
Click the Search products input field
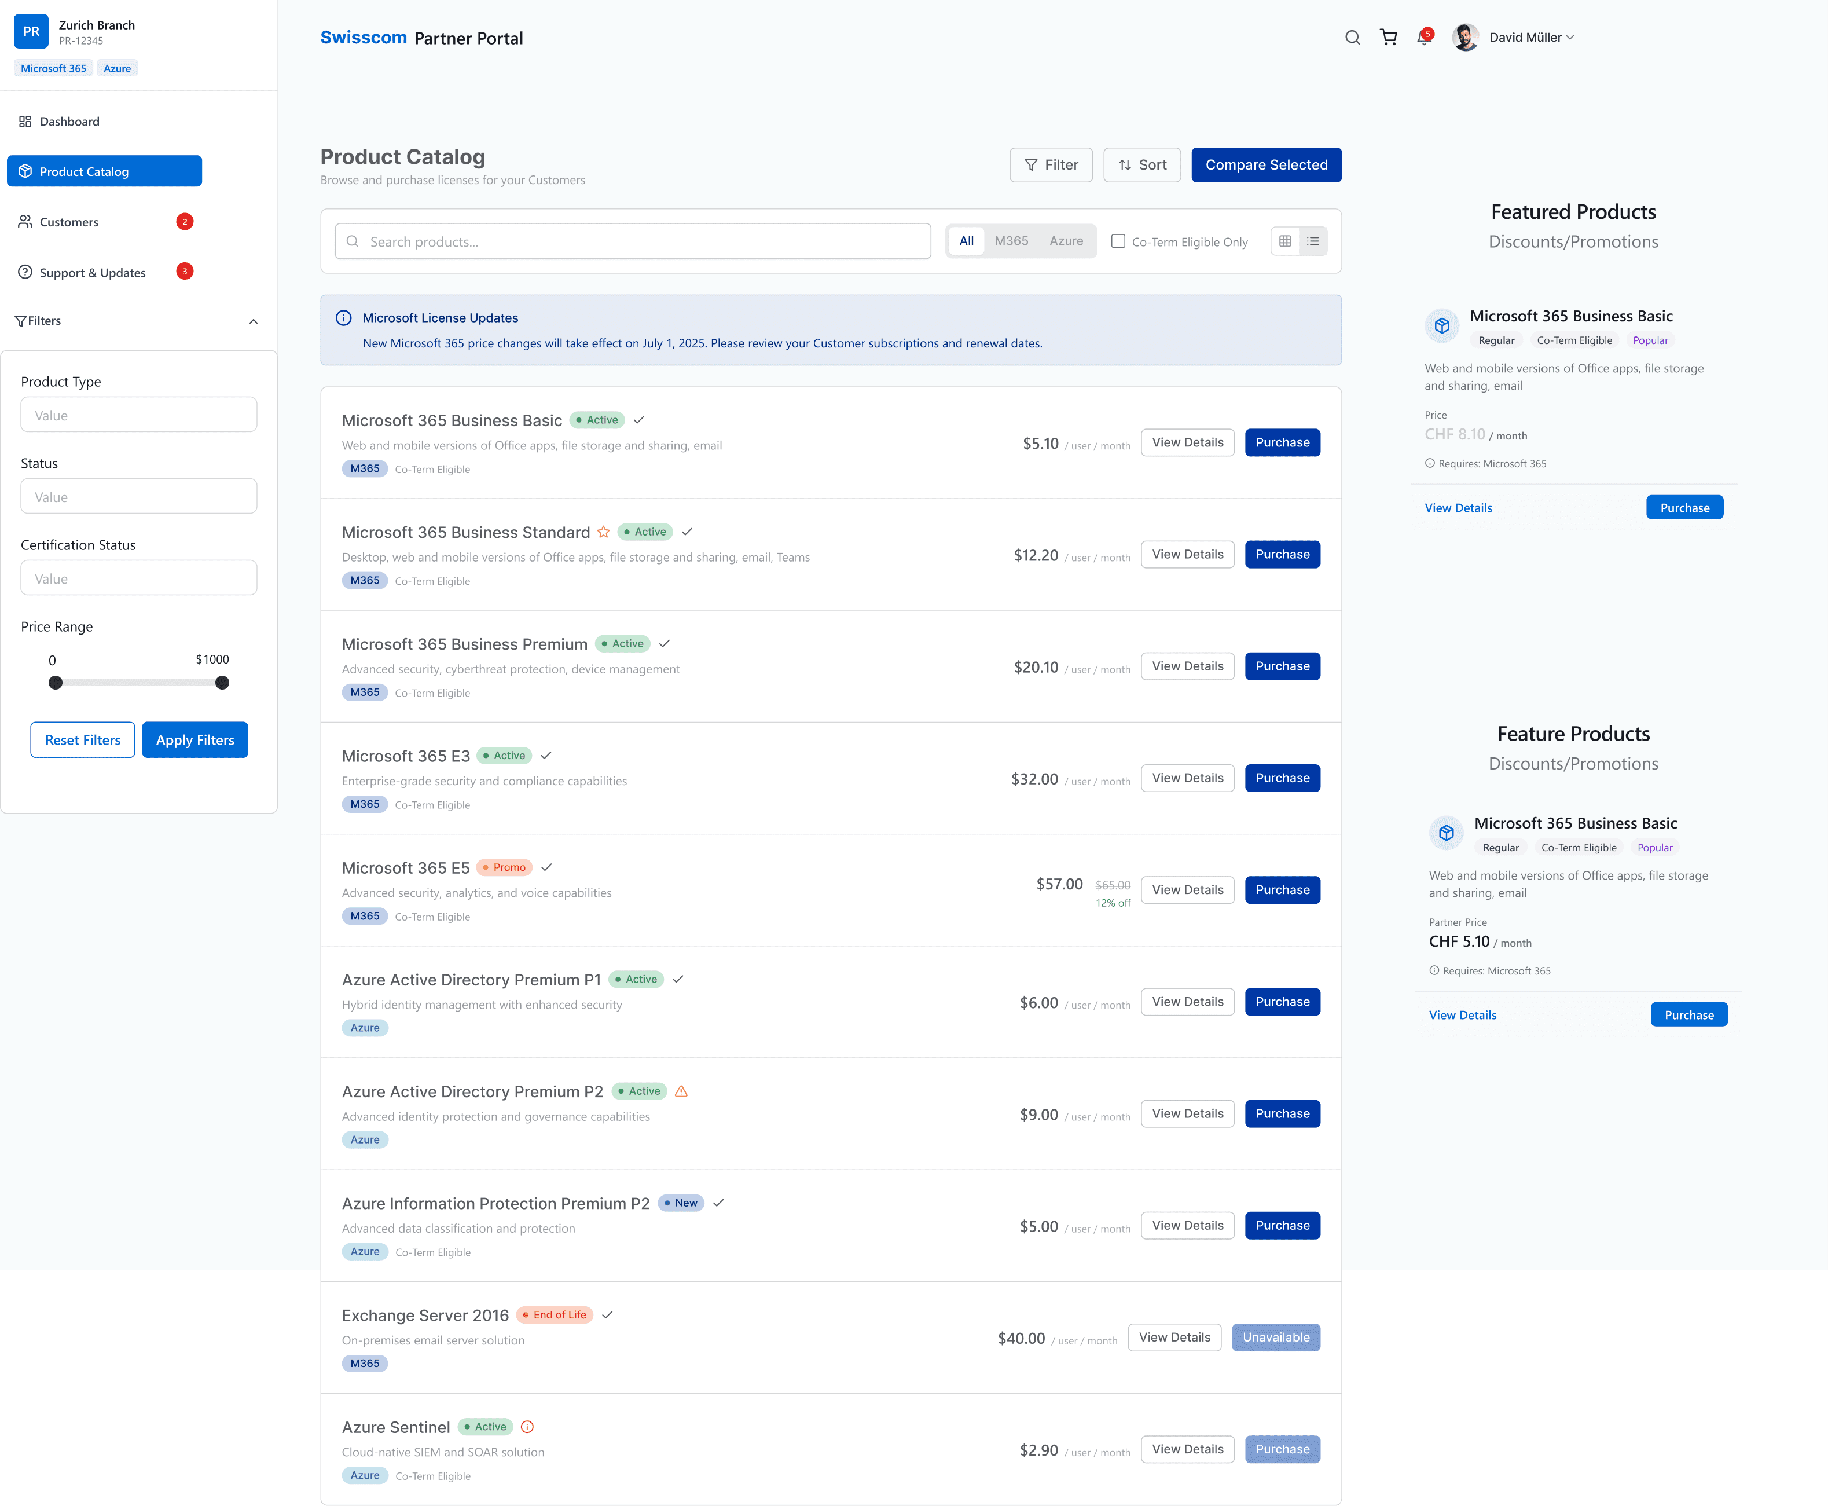[x=633, y=241]
